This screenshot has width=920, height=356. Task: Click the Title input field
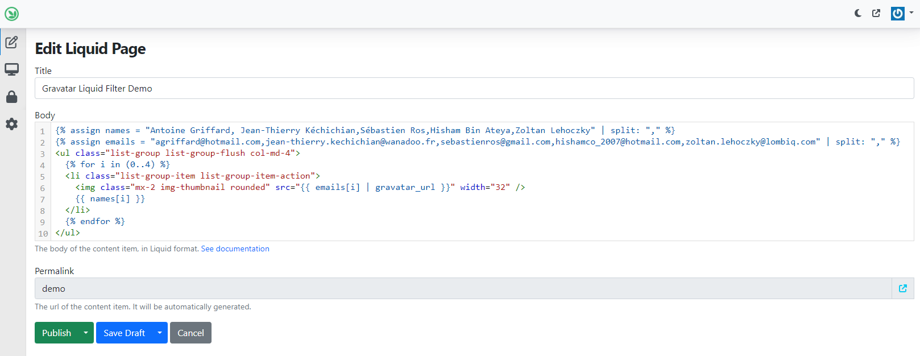[474, 88]
